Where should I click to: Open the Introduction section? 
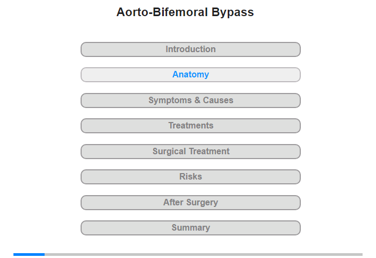click(x=190, y=49)
